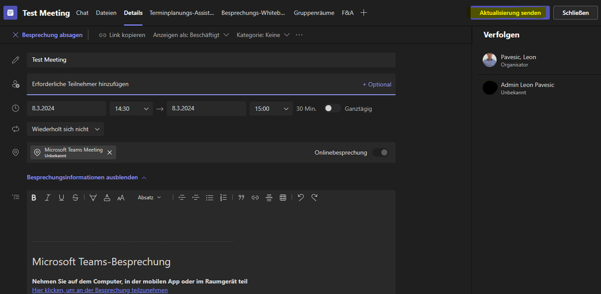Undo the last edit in editor
601x294 pixels.
coord(301,197)
